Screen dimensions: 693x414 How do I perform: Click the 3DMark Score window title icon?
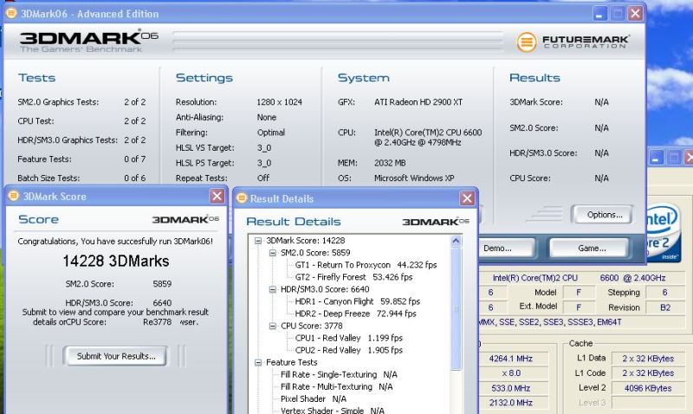click(14, 196)
